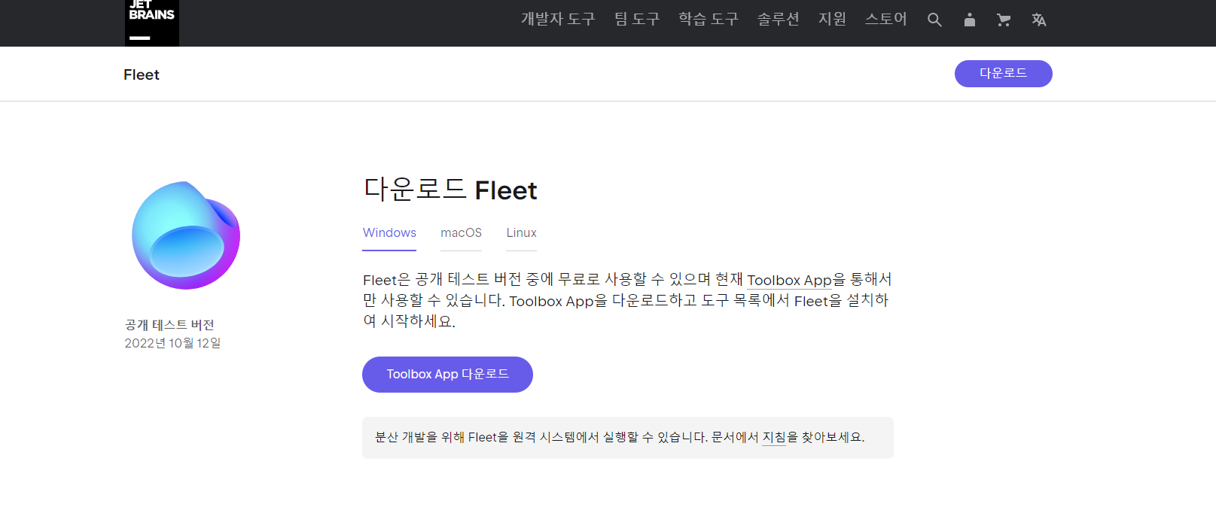Image resolution: width=1216 pixels, height=513 pixels.
Task: Click the JetBrains logo
Action: pos(152,23)
